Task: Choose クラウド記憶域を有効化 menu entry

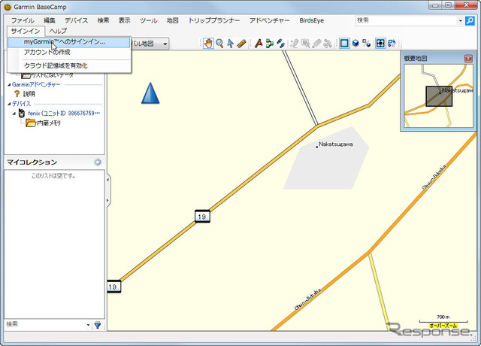Action: tap(68, 65)
